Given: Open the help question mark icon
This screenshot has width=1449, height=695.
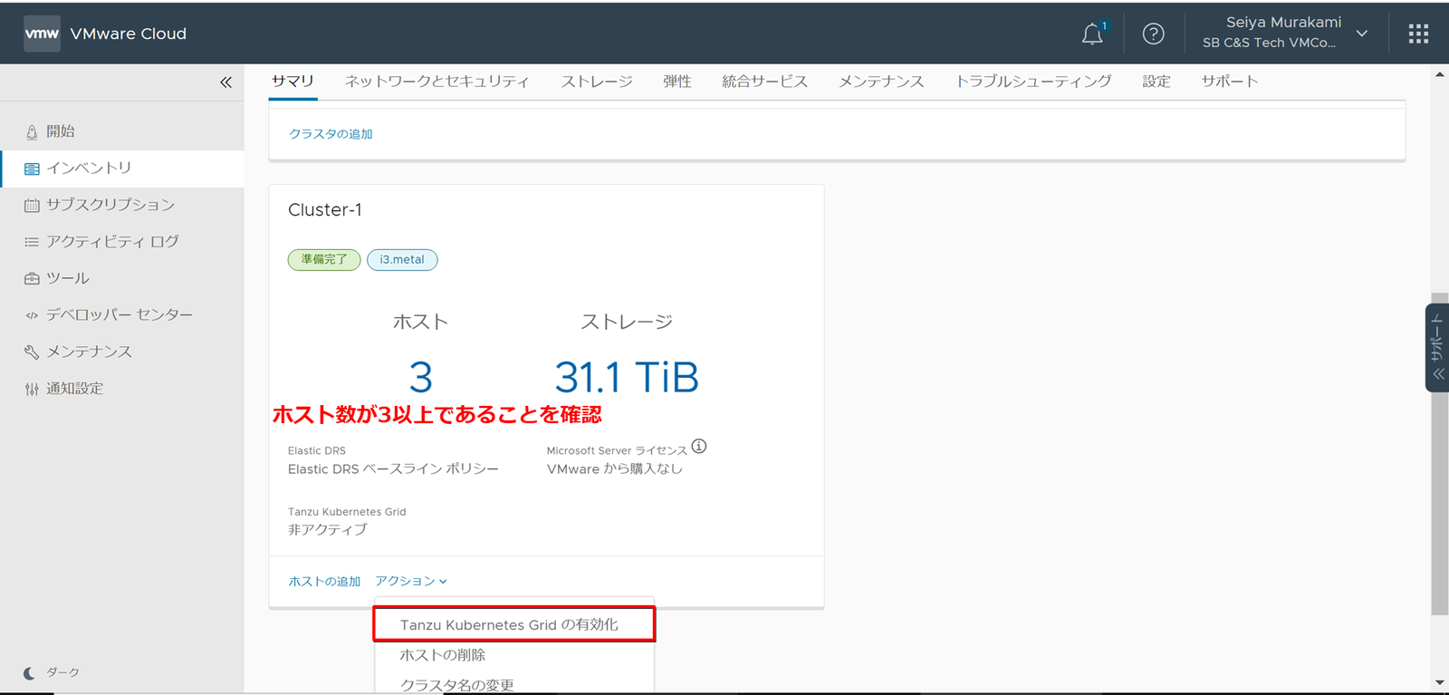Looking at the screenshot, I should (x=1153, y=34).
